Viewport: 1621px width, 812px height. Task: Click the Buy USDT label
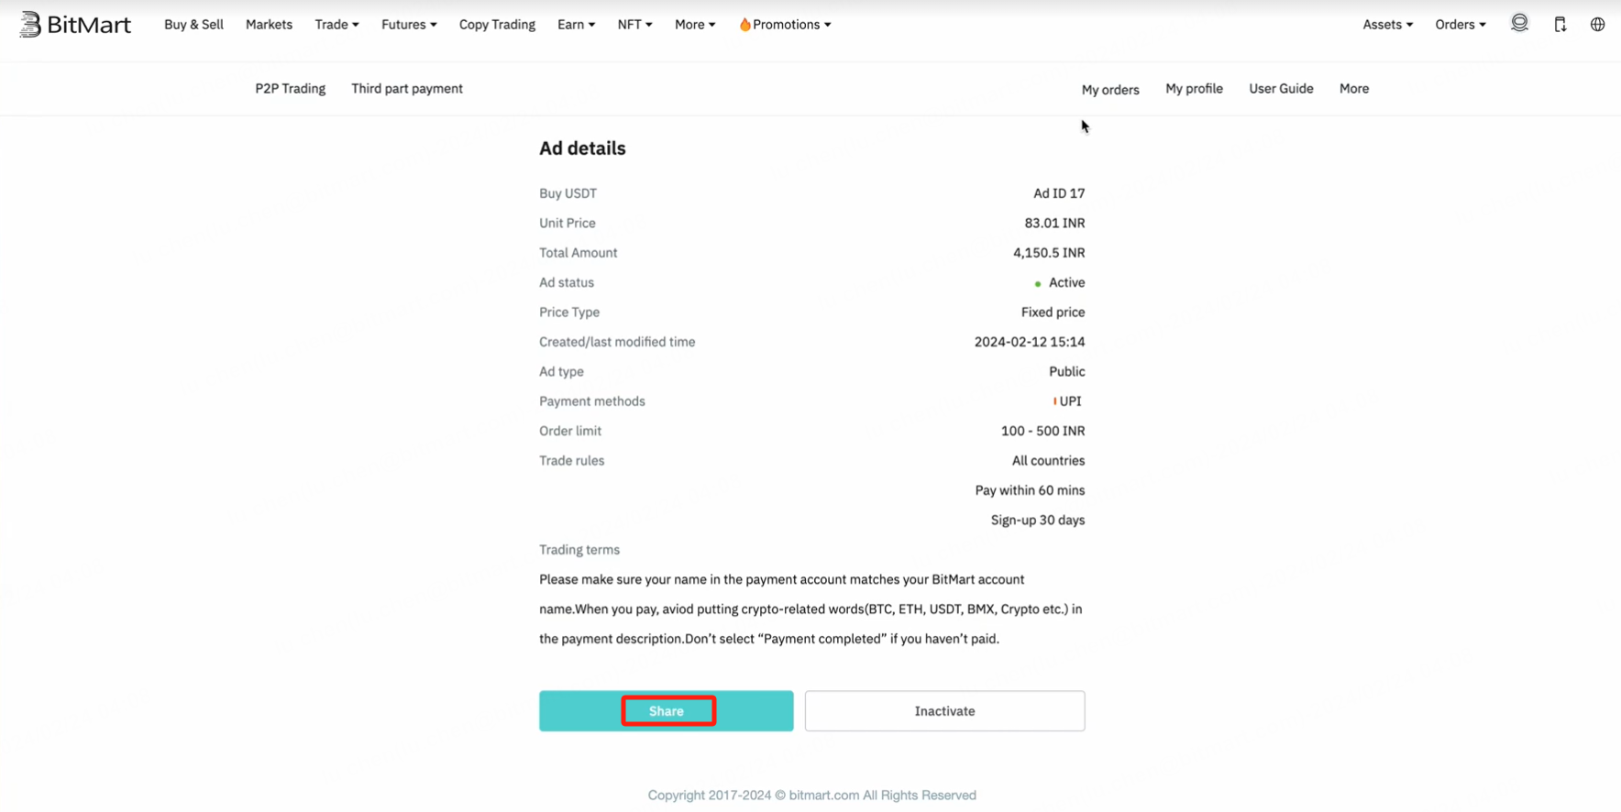click(568, 193)
